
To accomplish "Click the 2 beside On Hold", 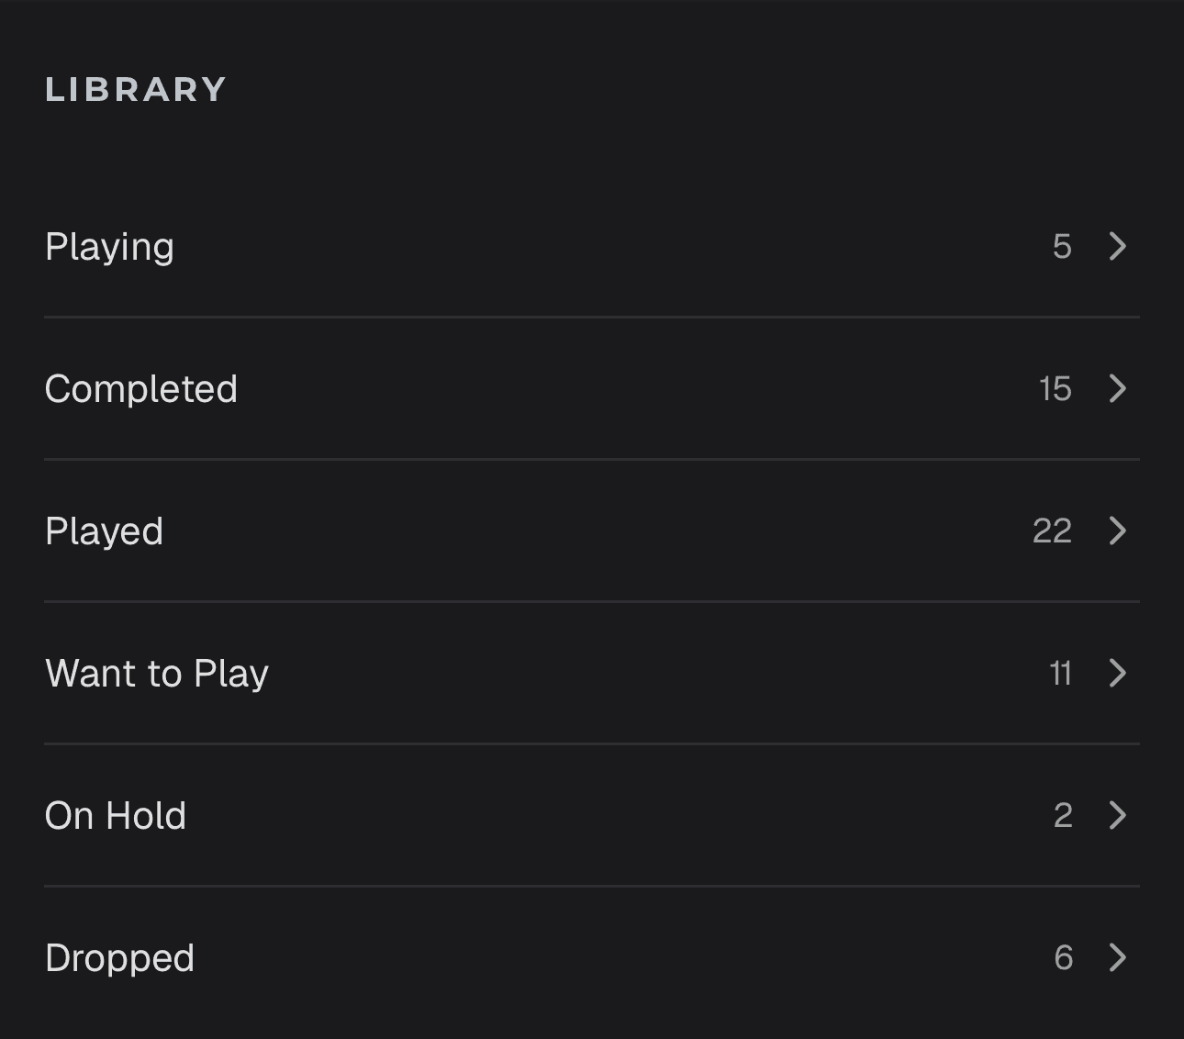I will [1063, 815].
